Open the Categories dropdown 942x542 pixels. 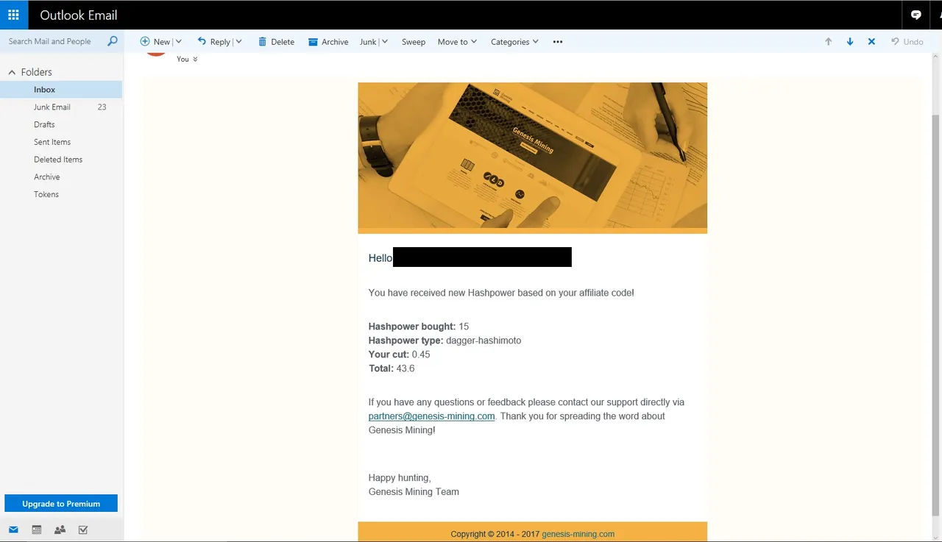(514, 42)
